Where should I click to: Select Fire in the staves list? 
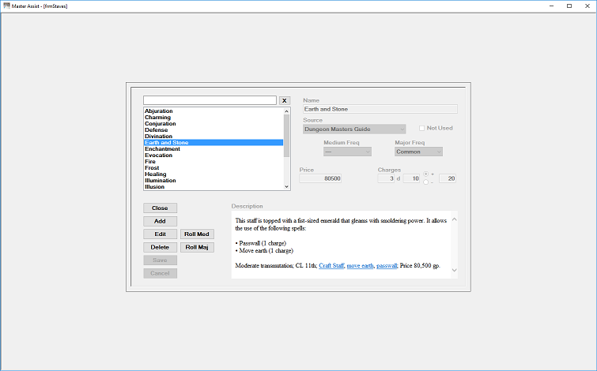(213, 162)
